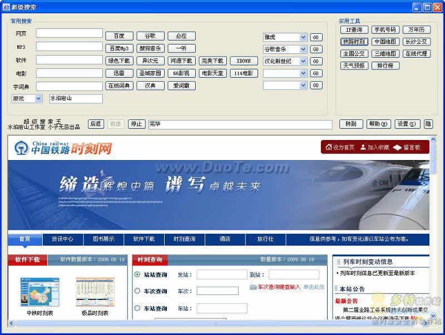Click the 在线词典 button
The image size is (445, 335).
point(119,86)
